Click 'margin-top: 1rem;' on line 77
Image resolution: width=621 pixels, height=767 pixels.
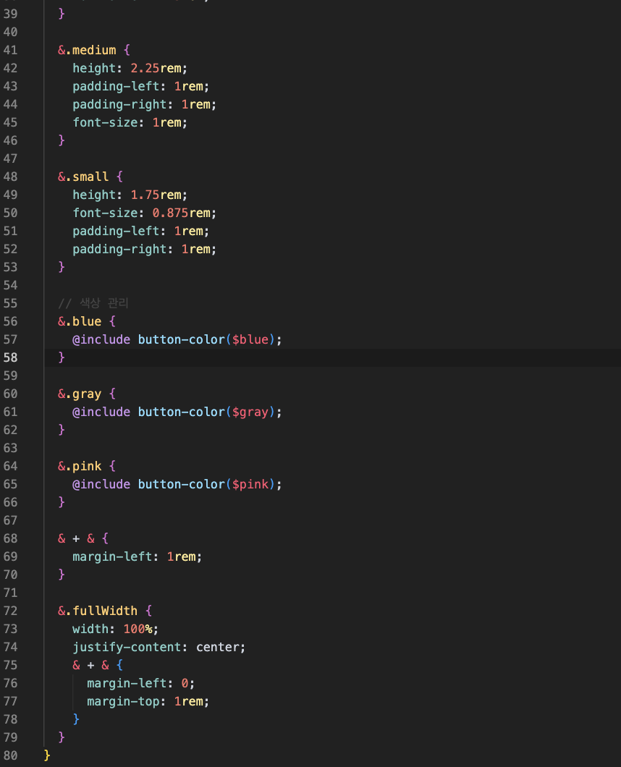pyautogui.click(x=148, y=701)
